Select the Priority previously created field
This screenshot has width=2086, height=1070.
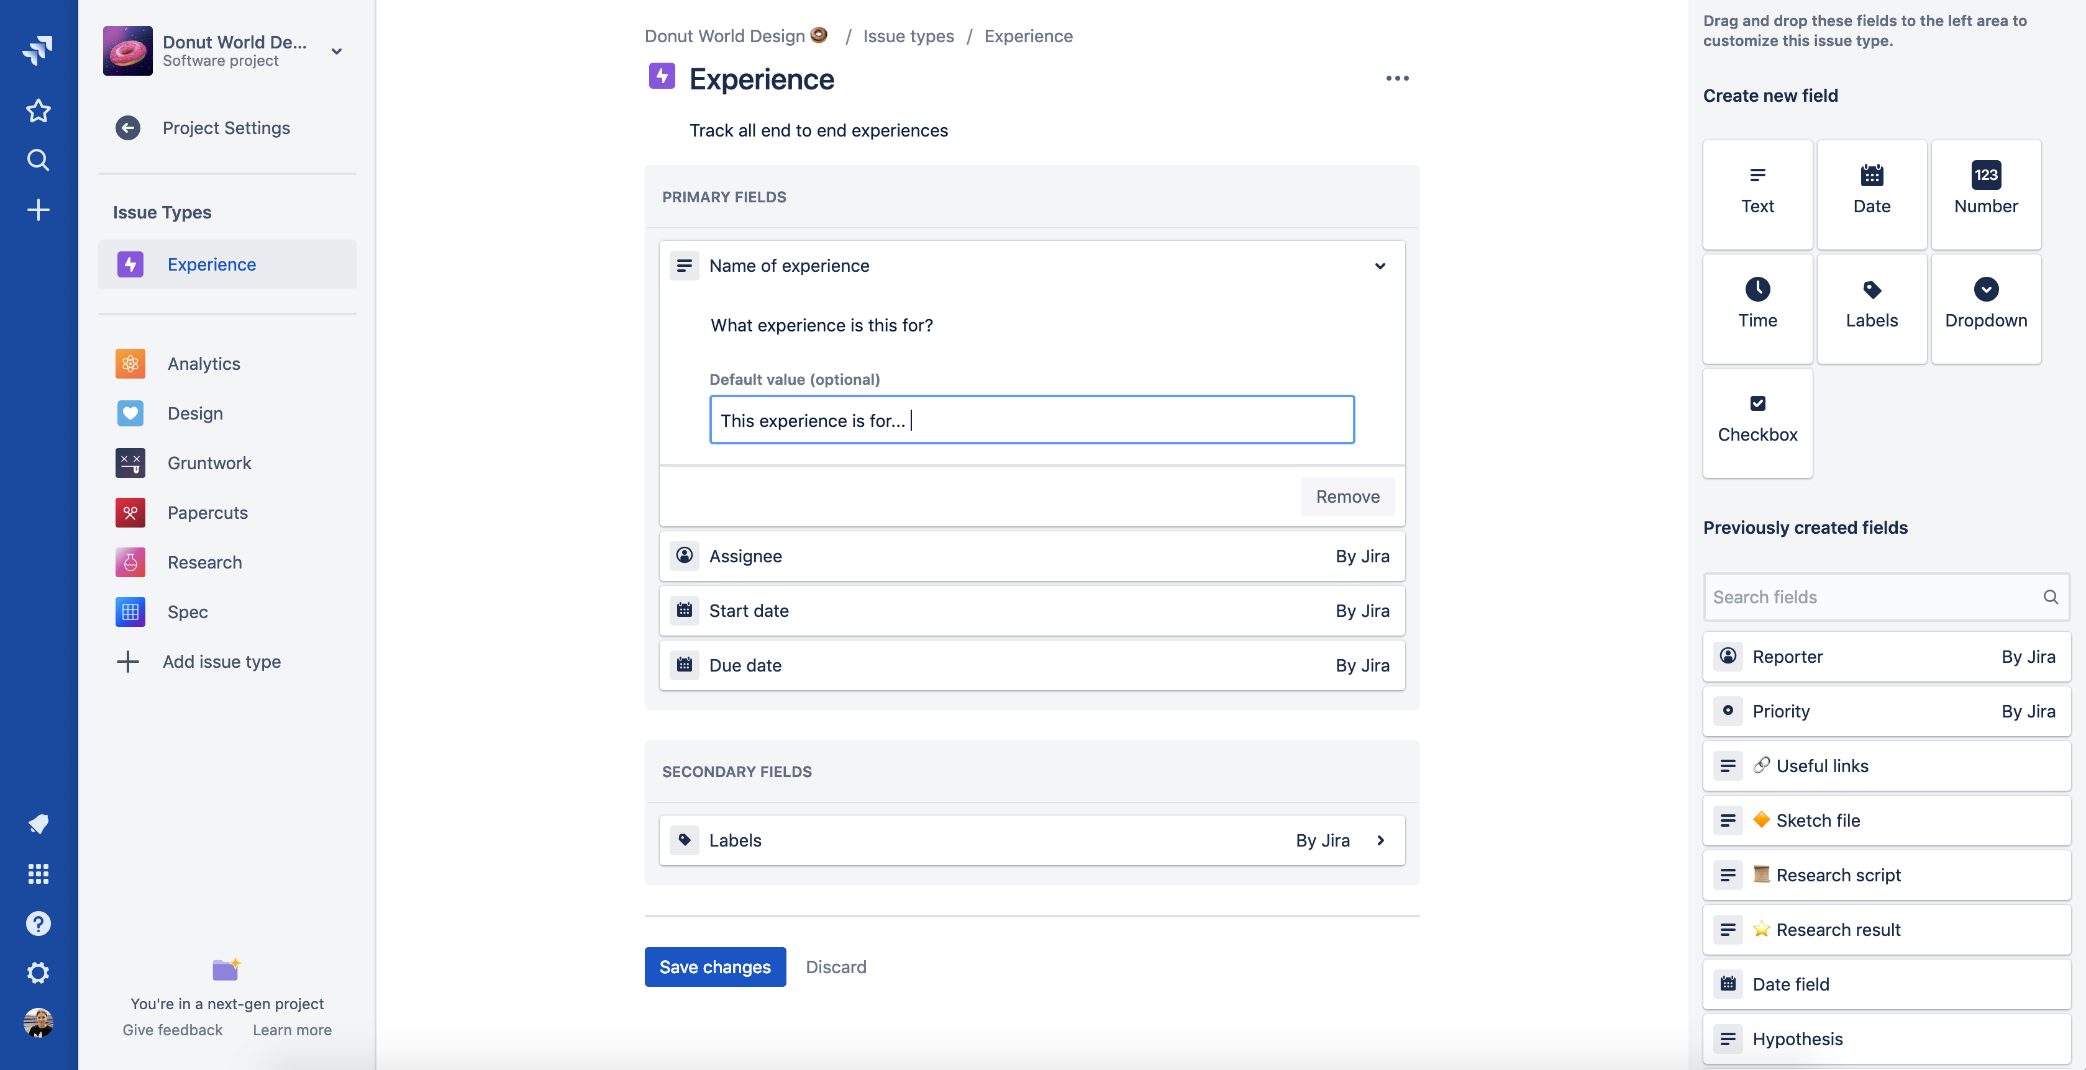pyautogui.click(x=1886, y=711)
